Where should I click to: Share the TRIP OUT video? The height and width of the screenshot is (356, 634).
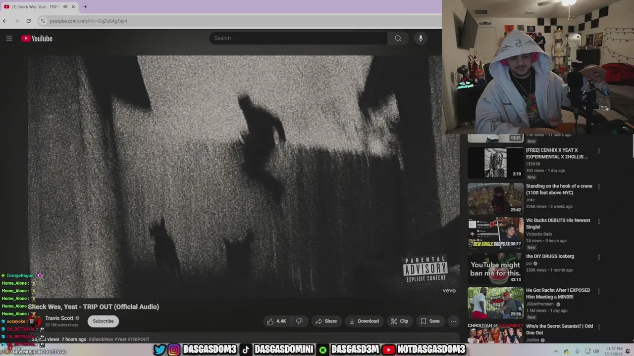(x=326, y=321)
